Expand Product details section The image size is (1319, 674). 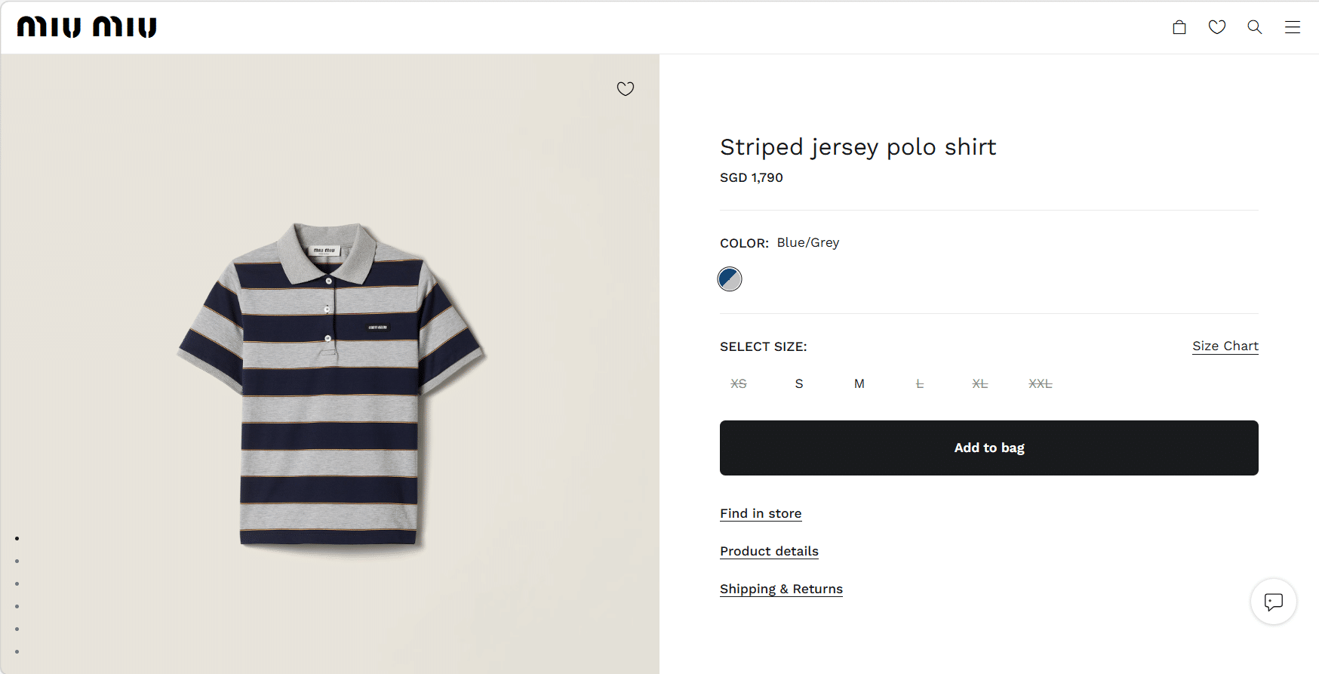pos(769,551)
